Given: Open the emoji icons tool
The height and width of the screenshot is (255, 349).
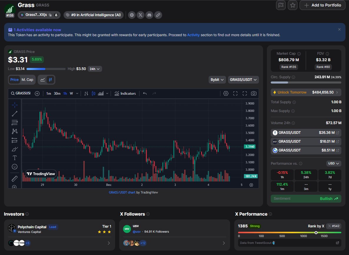Looking at the screenshot, I should click(15, 167).
